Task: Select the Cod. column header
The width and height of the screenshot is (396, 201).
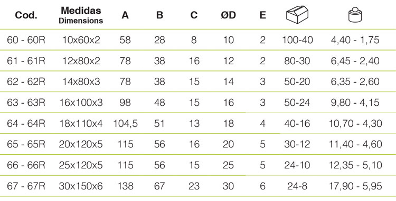Action: [x=26, y=15]
